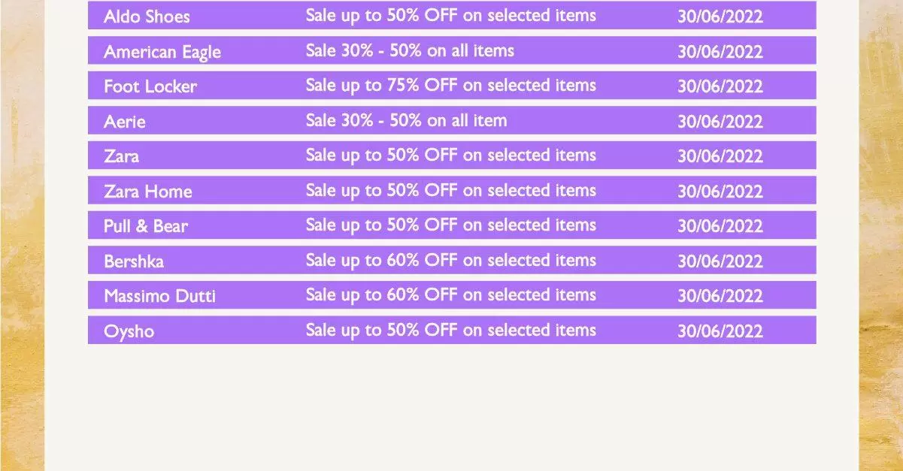Select the date in the Oysho row
Screen dimensions: 903x471
pos(720,331)
